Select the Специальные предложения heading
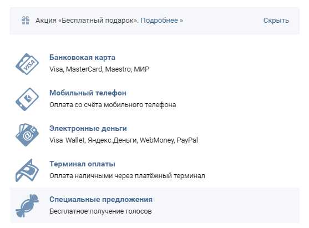The height and width of the screenshot is (228, 309). 101,199
